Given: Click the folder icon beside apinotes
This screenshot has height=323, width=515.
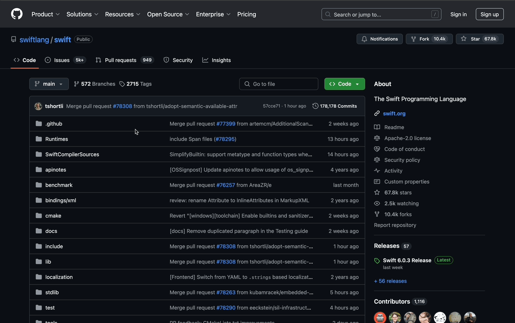Looking at the screenshot, I should [x=39, y=169].
